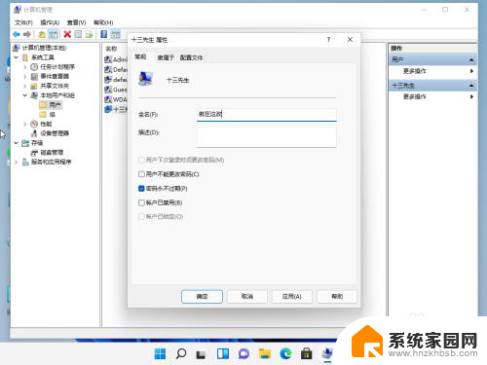Open File Explorer from the taskbar
Screen dimensions: 487x365
point(265,353)
